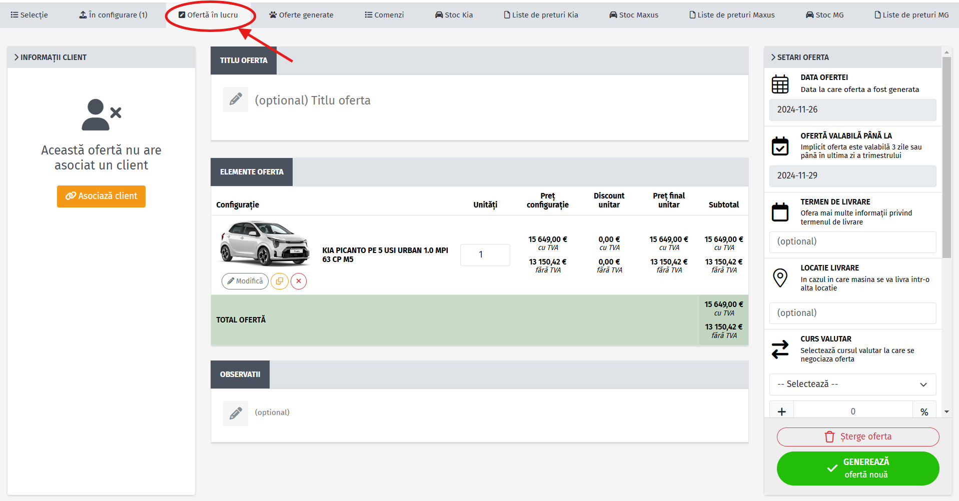Click the OBSERVATII section header

point(240,374)
